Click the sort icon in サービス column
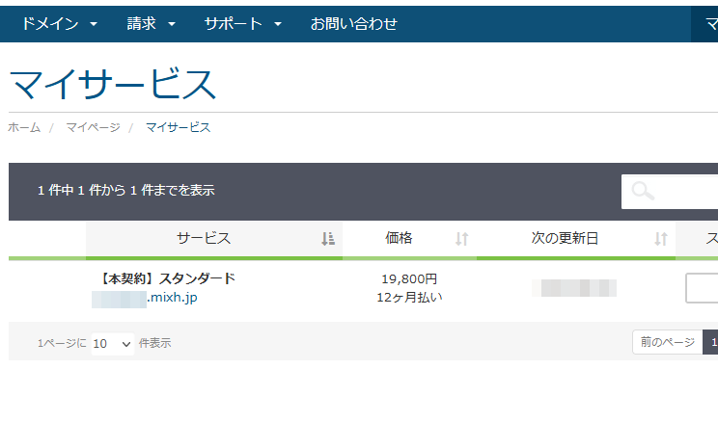 (x=327, y=239)
